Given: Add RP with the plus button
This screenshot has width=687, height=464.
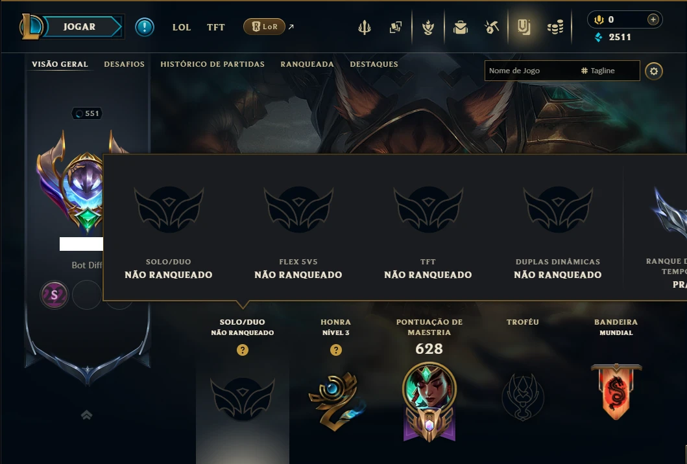Looking at the screenshot, I should pos(653,19).
